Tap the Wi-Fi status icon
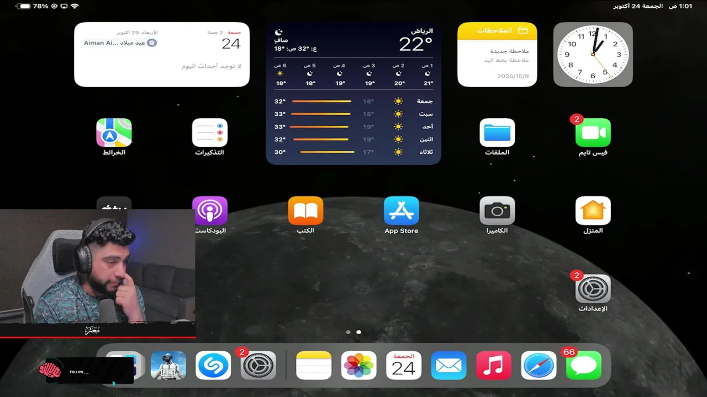Image resolution: width=707 pixels, height=397 pixels. (x=75, y=6)
